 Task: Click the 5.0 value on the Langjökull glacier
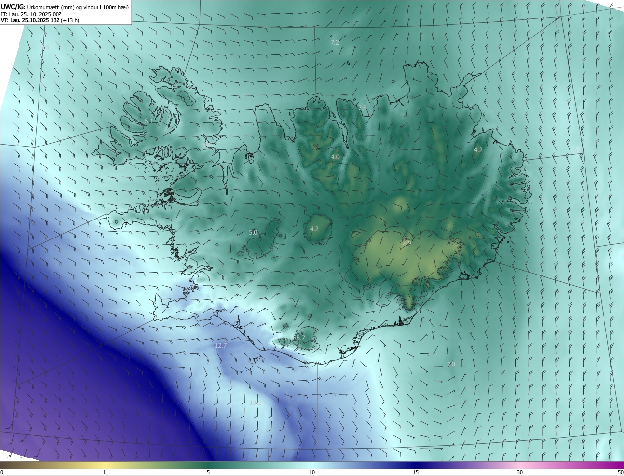click(253, 232)
